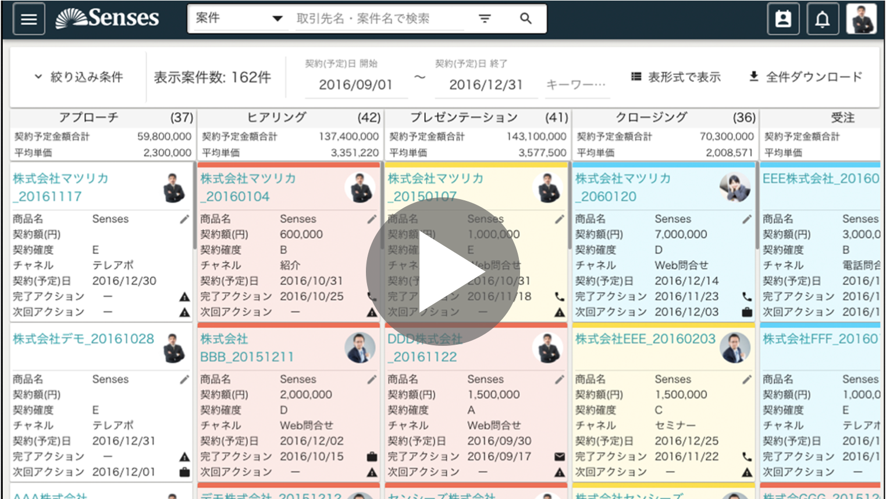The image size is (886, 499).
Task: Click the phone icon on 株式会社EEE_20160203 card
Action: pyautogui.click(x=747, y=457)
